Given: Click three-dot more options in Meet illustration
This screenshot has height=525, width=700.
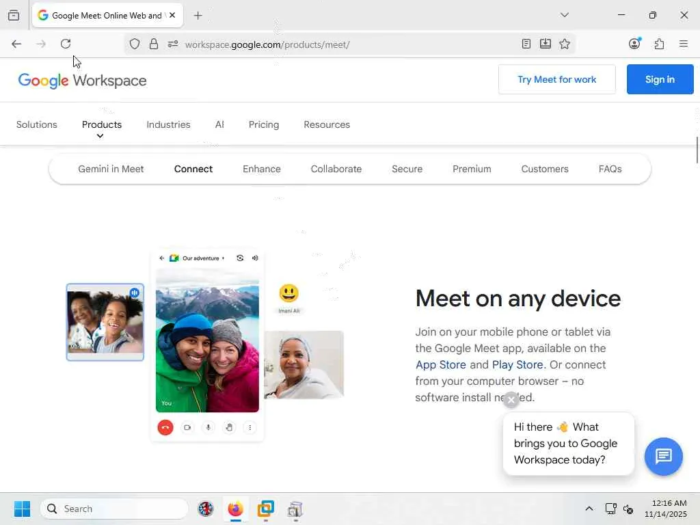Looking at the screenshot, I should point(250,428).
